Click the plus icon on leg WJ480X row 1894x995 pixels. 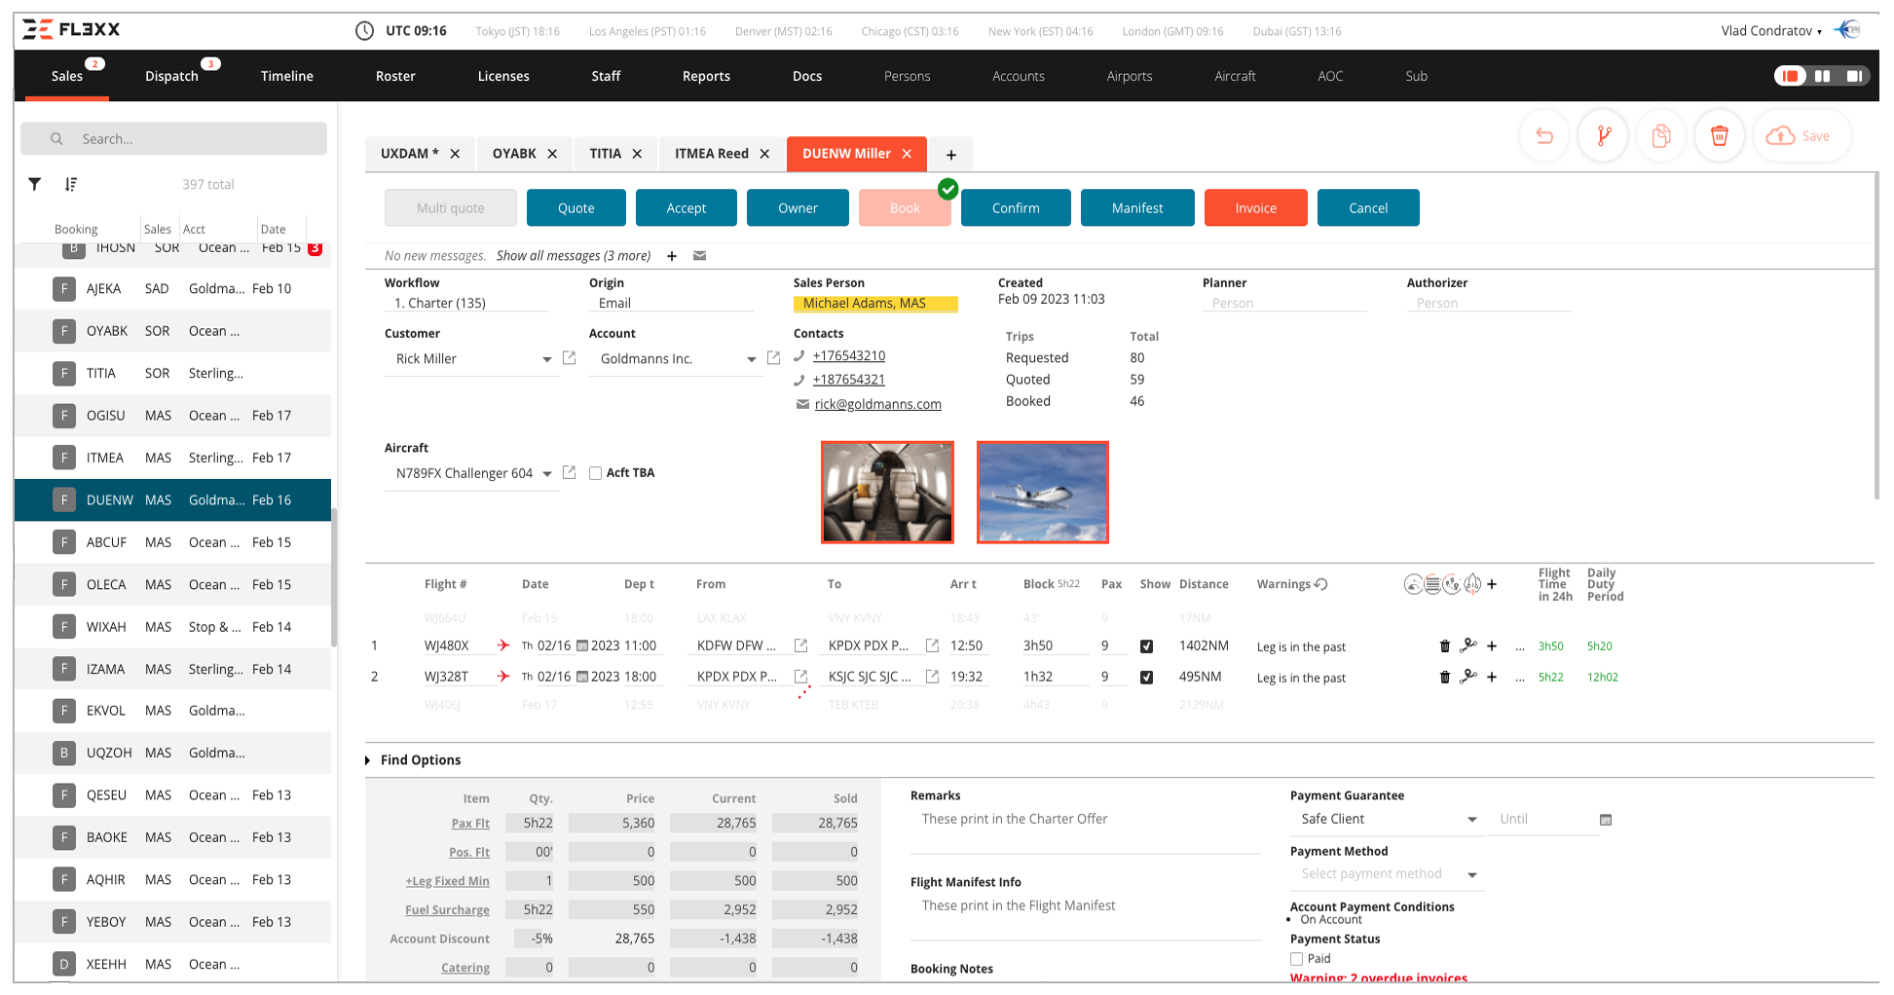pos(1492,645)
